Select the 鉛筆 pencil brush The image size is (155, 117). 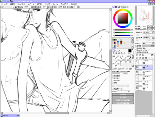coord(114,57)
